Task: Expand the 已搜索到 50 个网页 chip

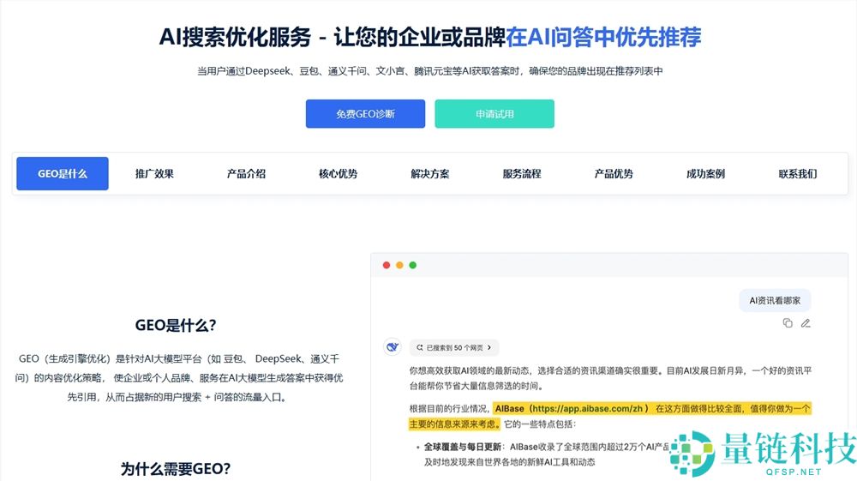Action: pos(454,347)
